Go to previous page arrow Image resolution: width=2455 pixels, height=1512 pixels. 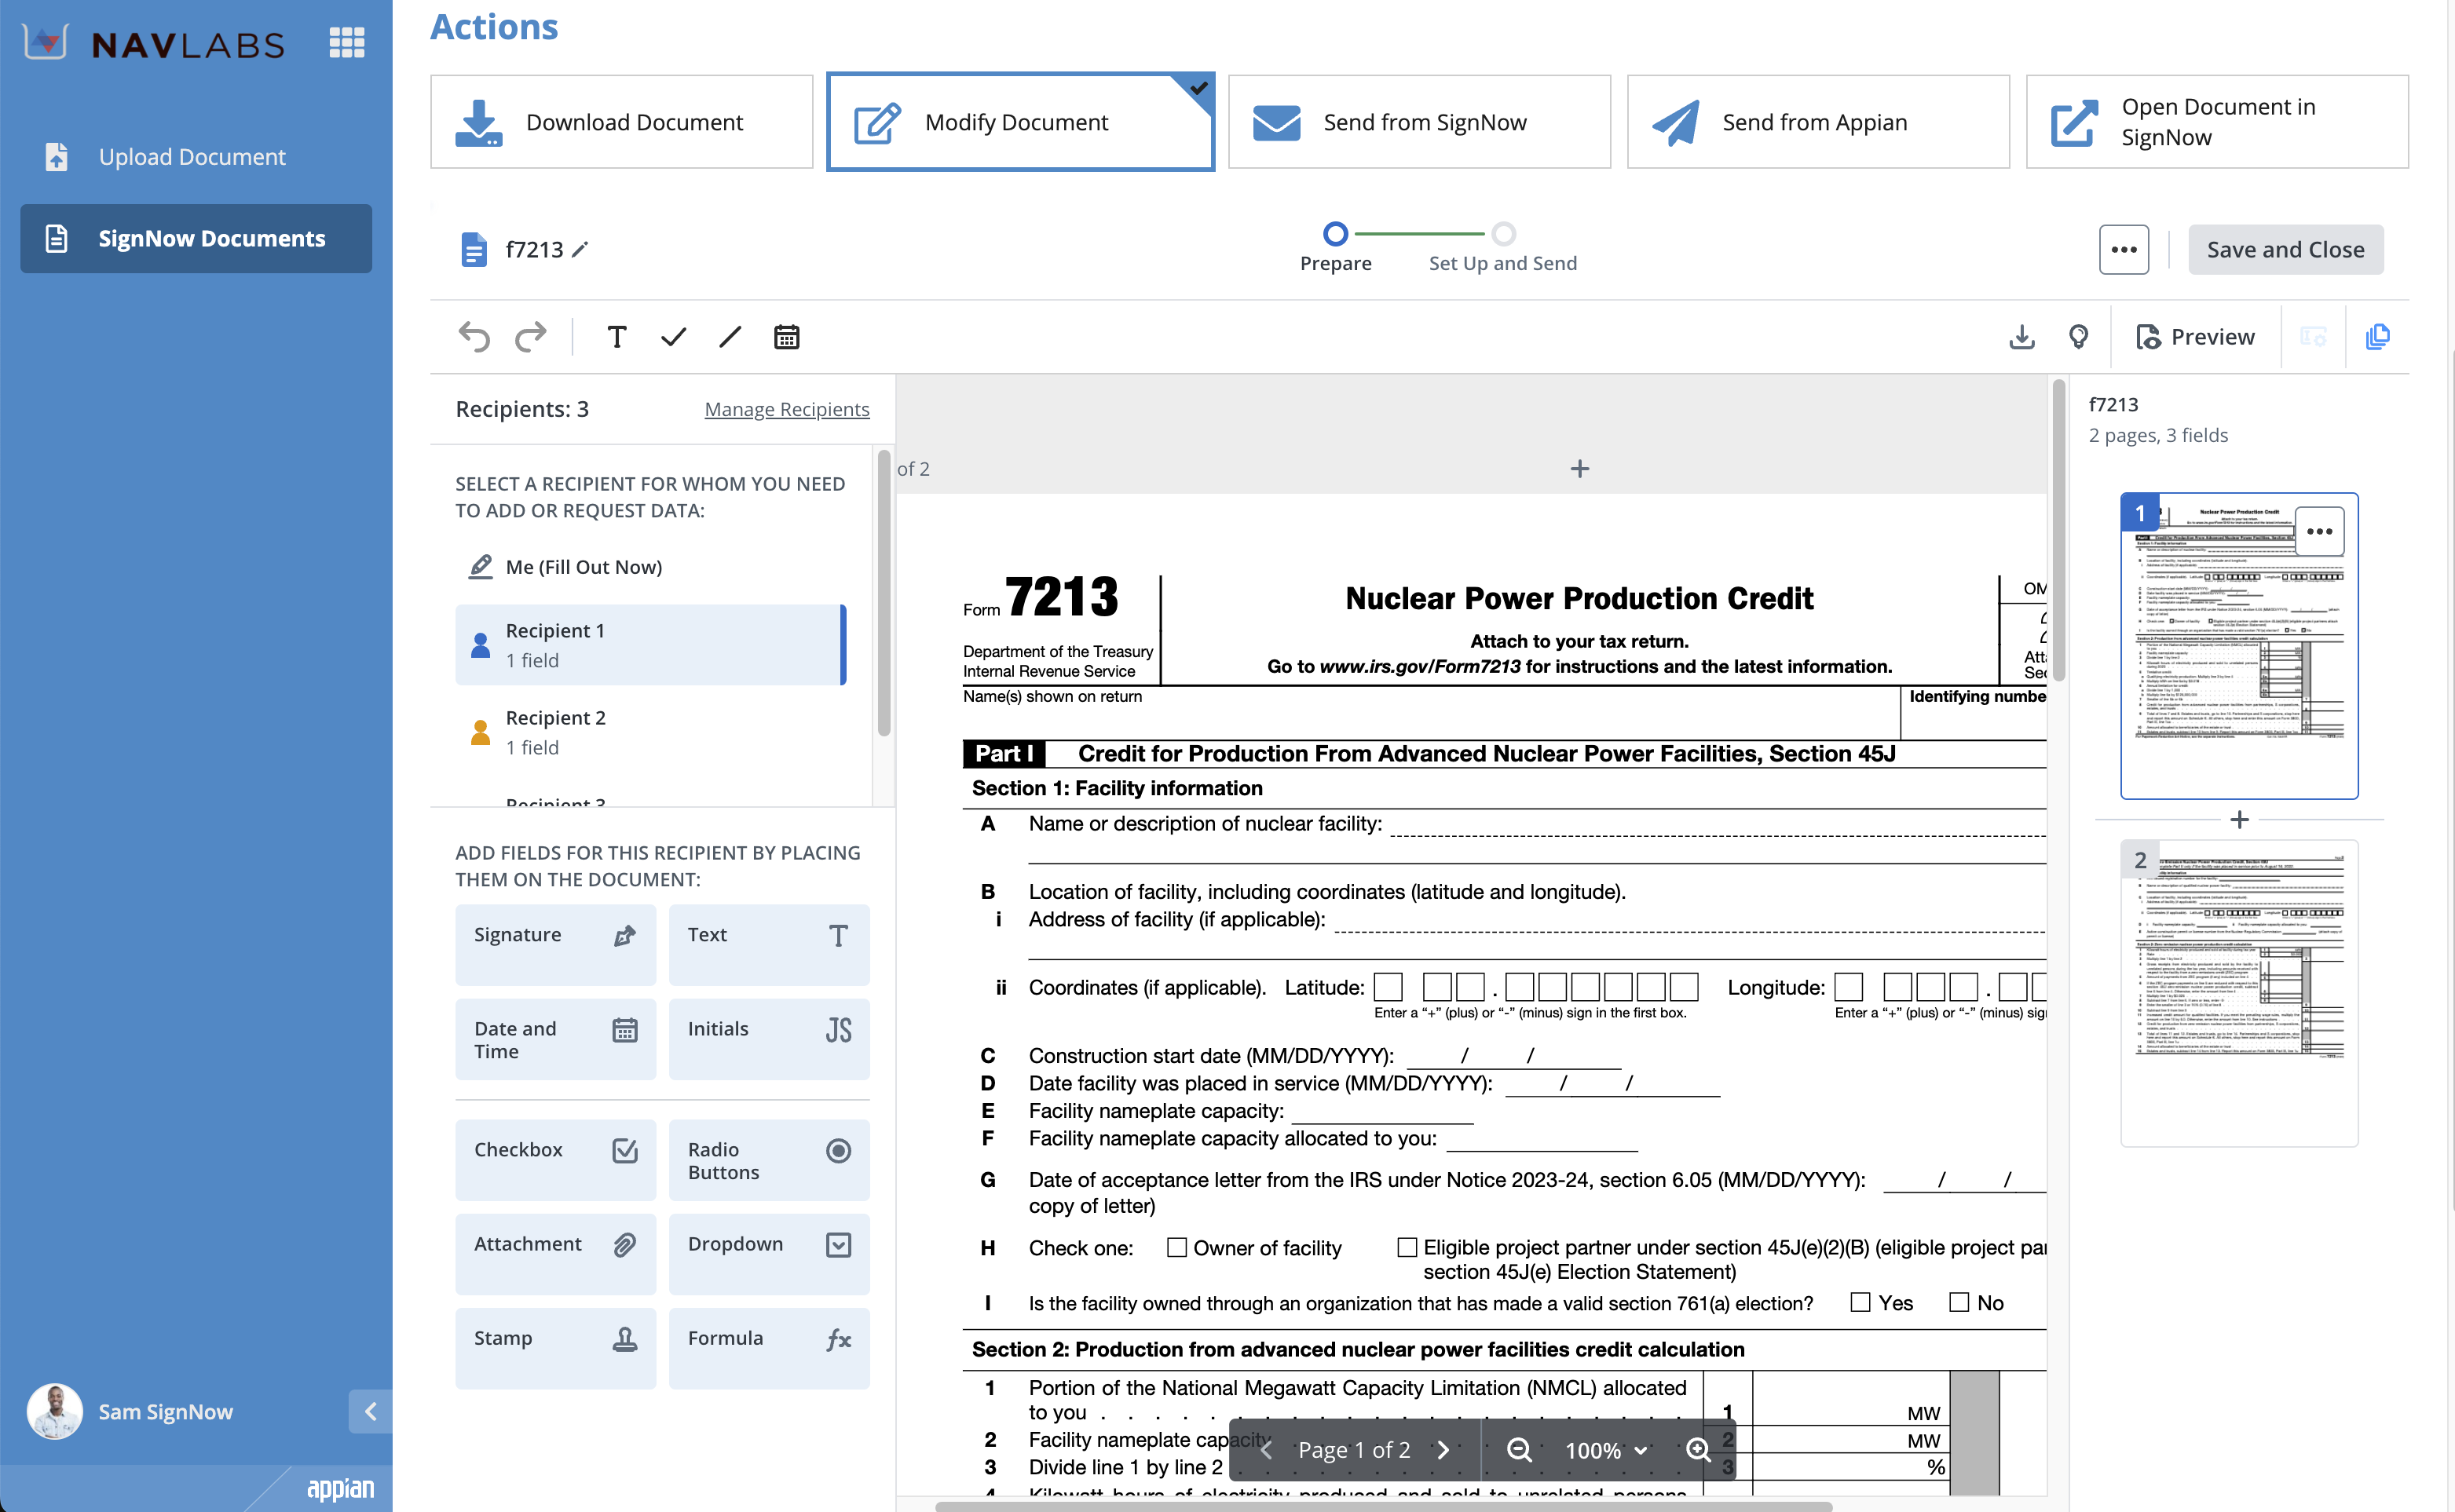tap(1265, 1449)
